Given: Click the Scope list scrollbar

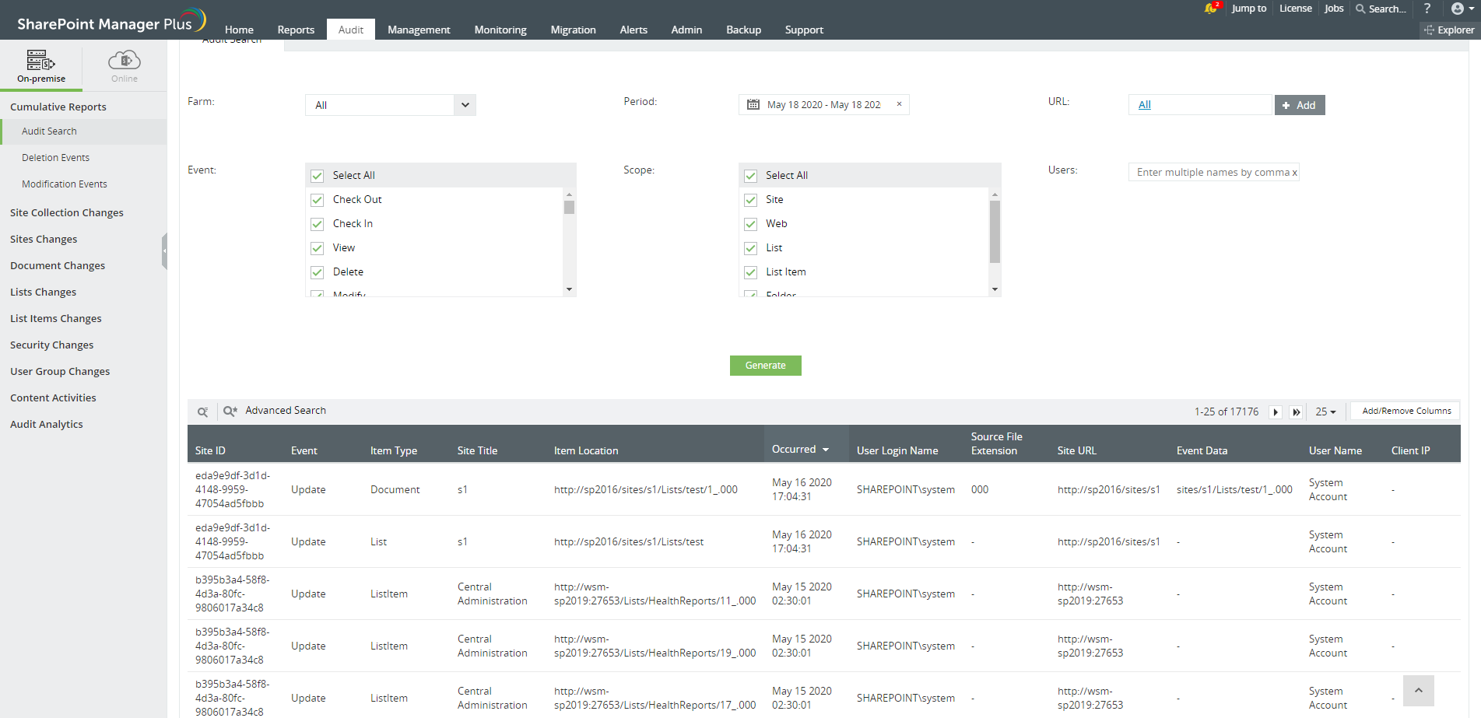Looking at the screenshot, I should [x=995, y=233].
